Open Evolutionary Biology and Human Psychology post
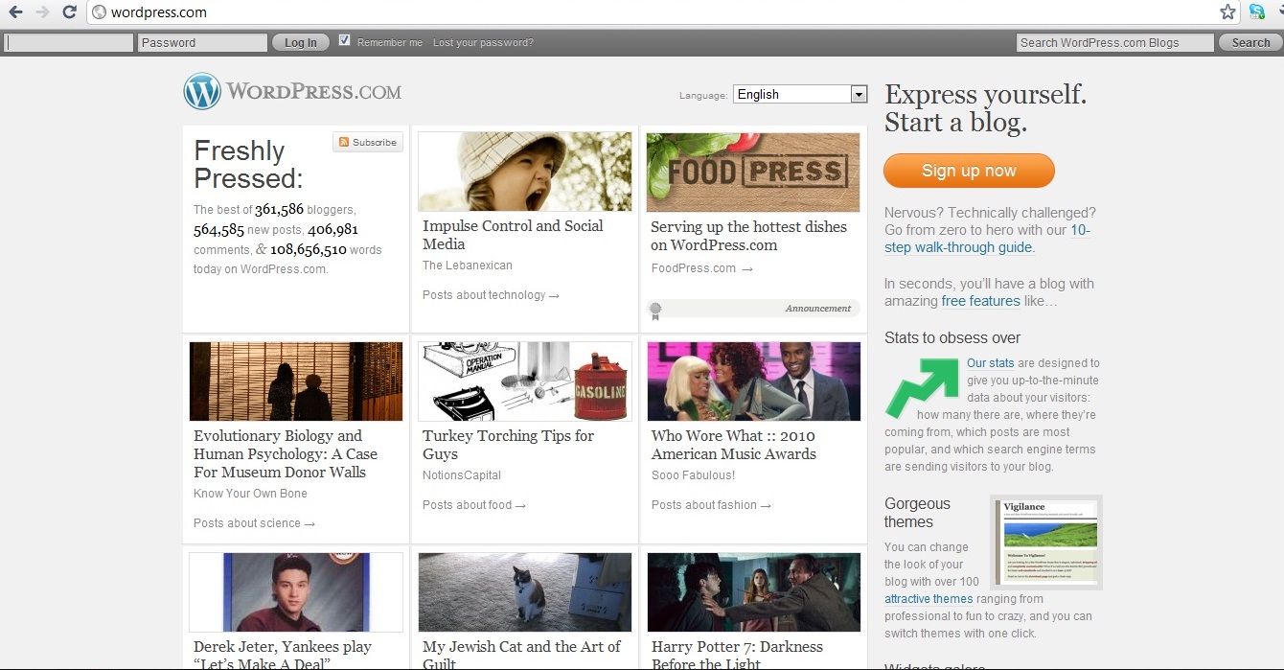This screenshot has width=1284, height=670. [x=286, y=453]
